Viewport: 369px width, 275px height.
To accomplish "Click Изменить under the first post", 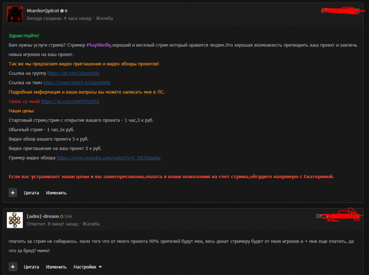I will 56,193.
